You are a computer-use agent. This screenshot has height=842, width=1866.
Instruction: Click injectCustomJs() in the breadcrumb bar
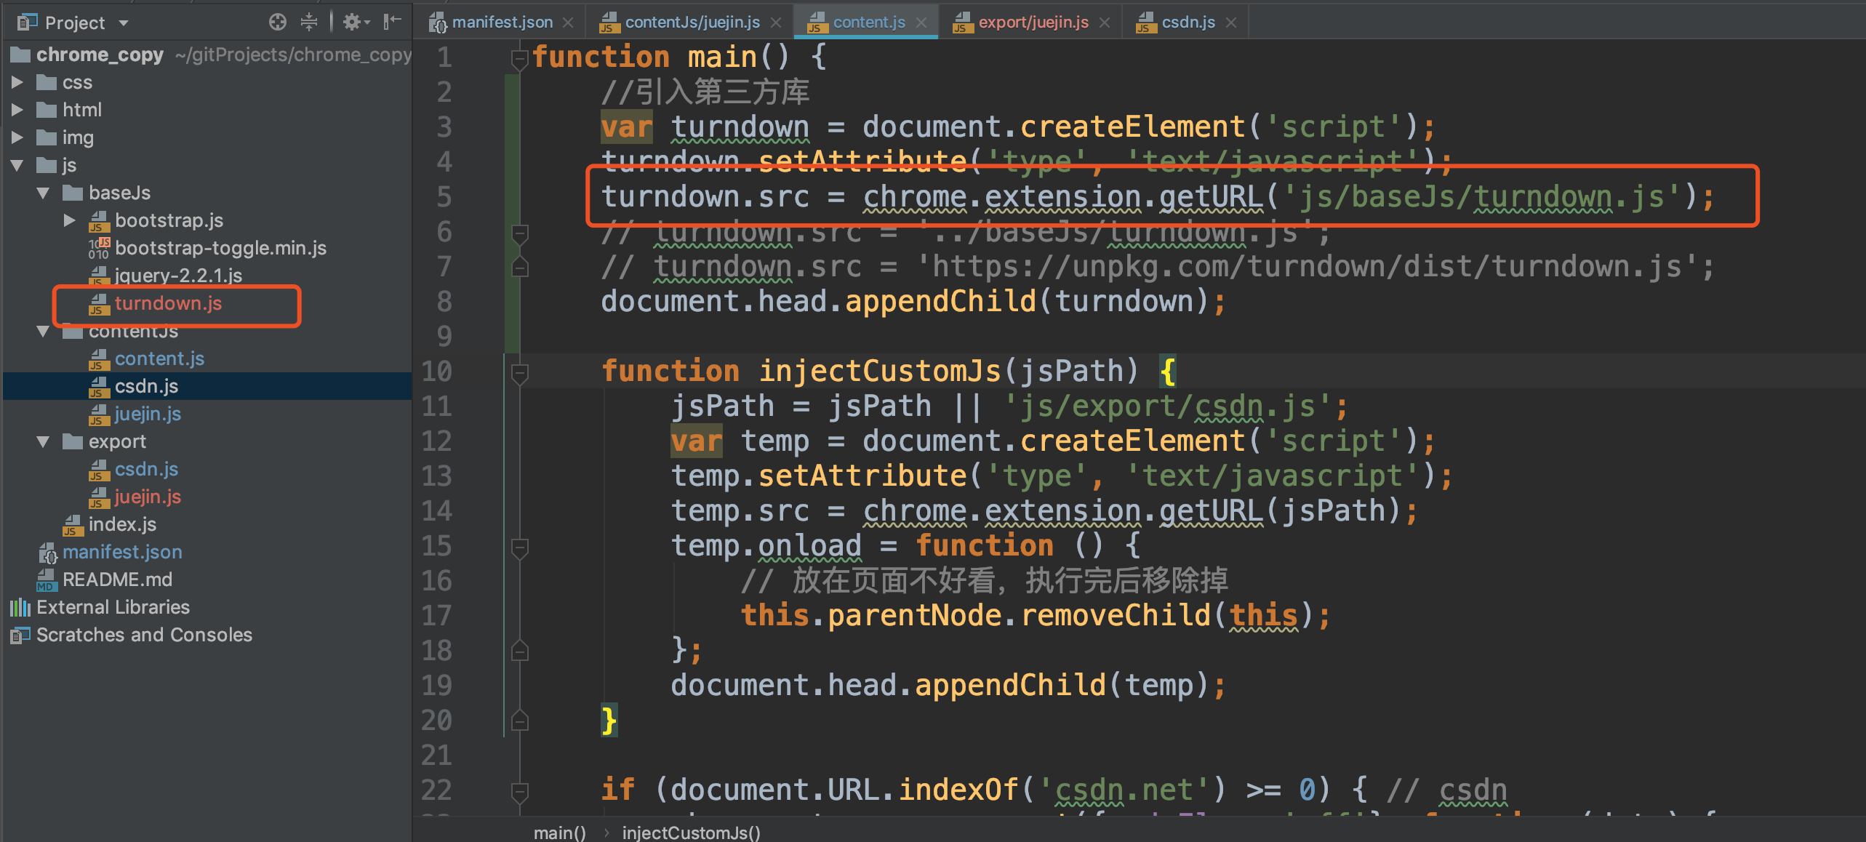691,833
